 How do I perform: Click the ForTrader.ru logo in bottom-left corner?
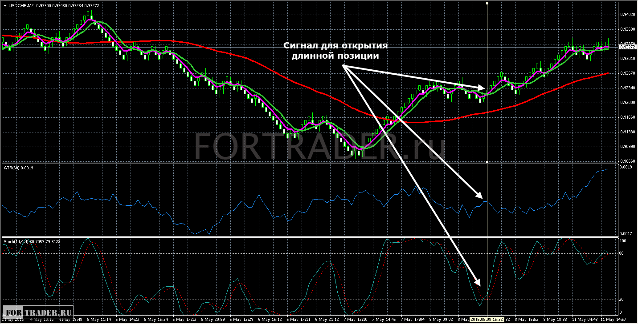point(38,311)
